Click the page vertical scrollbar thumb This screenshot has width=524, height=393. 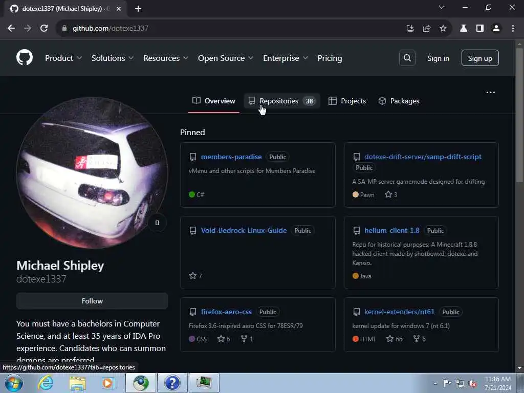519,115
